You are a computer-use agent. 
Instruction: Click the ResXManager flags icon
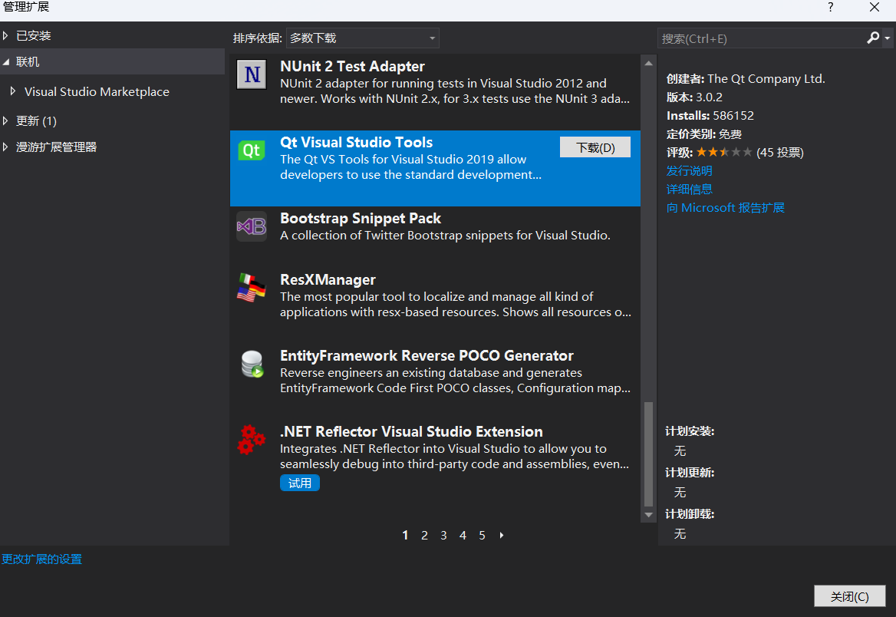point(252,287)
